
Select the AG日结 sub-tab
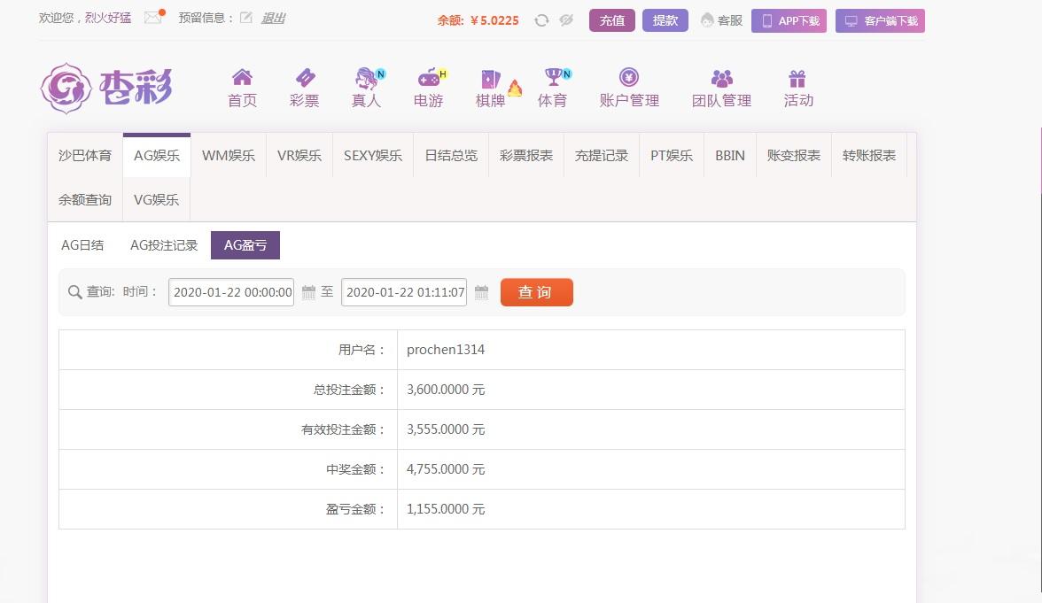pyautogui.click(x=82, y=245)
